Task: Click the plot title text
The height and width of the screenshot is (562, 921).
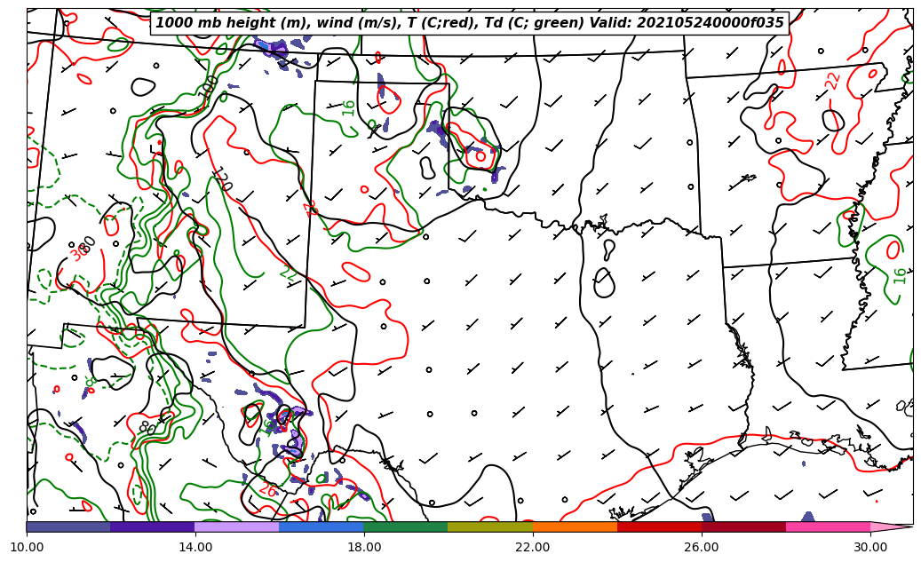Action: (x=470, y=23)
